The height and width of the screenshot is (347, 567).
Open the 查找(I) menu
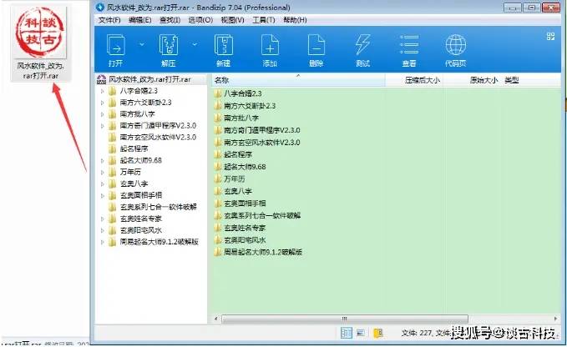coord(170,20)
